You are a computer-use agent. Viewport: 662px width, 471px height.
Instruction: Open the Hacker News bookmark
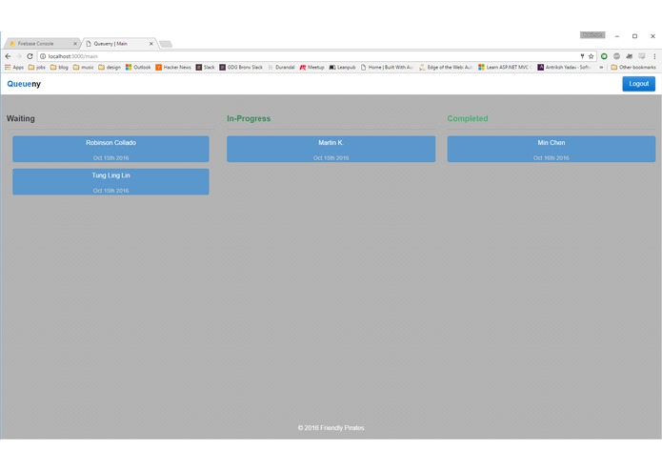(173, 67)
